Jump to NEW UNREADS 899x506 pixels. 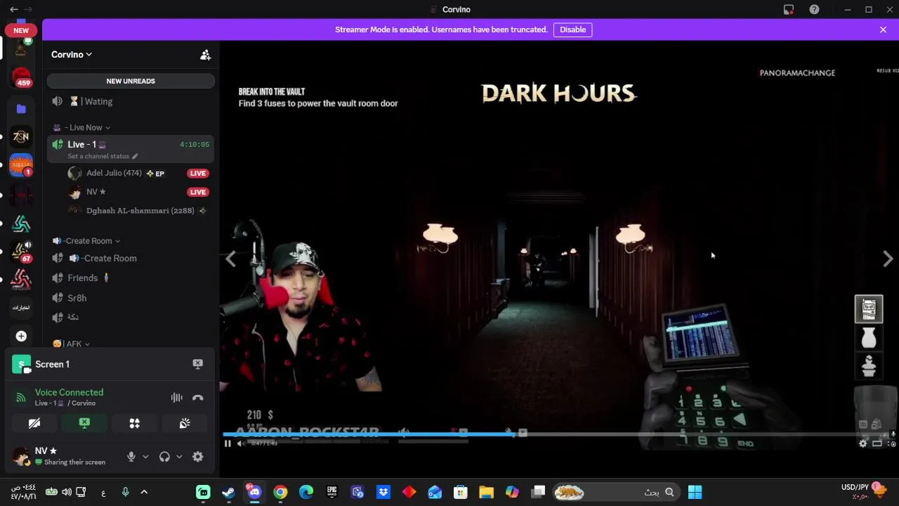(x=131, y=81)
